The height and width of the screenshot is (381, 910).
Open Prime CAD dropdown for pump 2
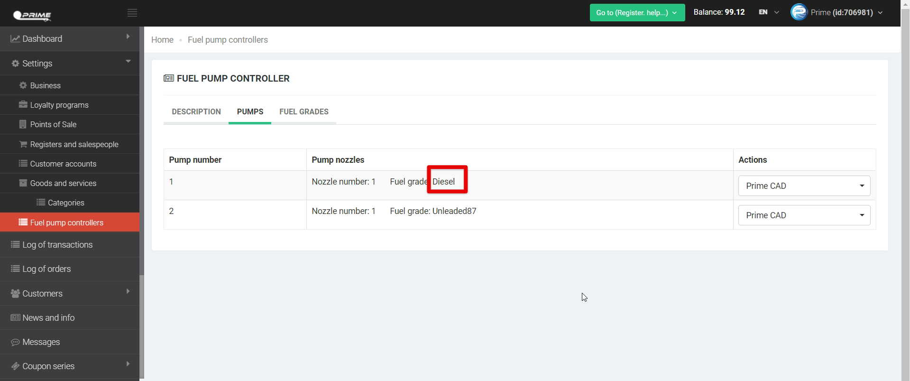click(x=804, y=215)
